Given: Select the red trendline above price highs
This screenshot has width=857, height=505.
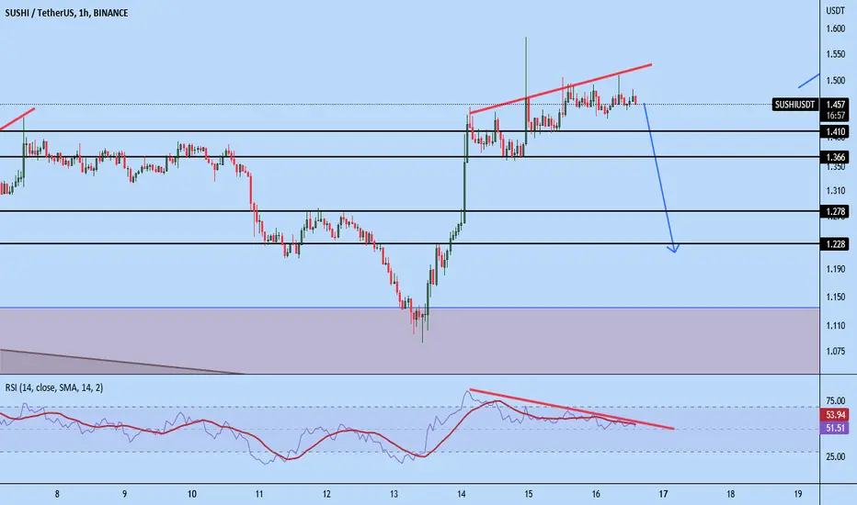Looking at the screenshot, I should tap(560, 89).
